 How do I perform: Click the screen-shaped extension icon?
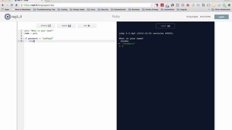(x=209, y=5)
